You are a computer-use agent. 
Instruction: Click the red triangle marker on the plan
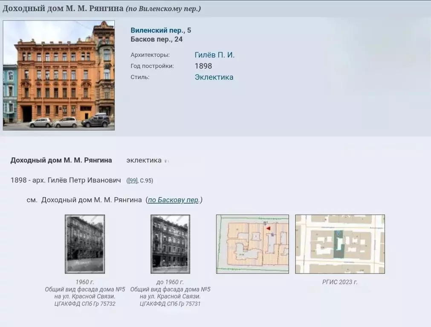coord(269,229)
